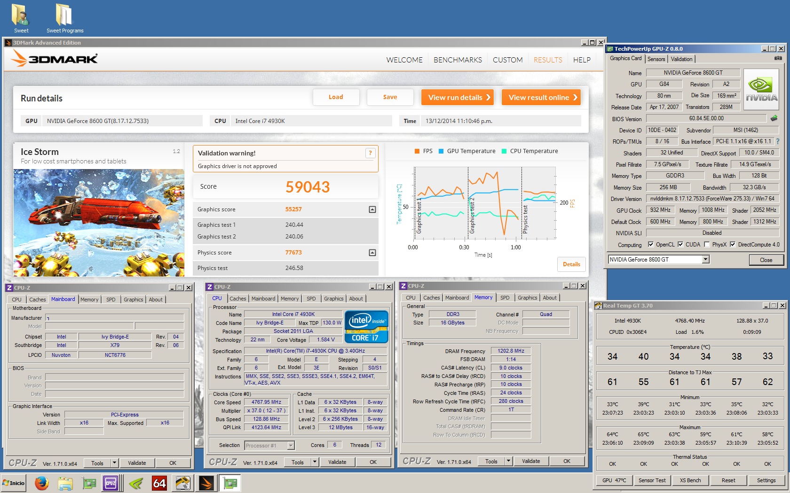The image size is (790, 493).
Task: Click the Sensor Test button in Real Temp
Action: click(x=652, y=480)
